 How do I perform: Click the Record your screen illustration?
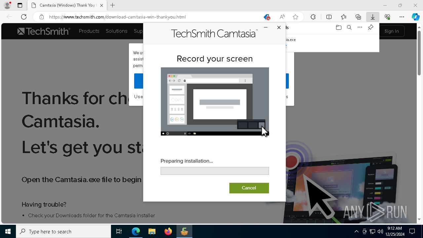[215, 101]
